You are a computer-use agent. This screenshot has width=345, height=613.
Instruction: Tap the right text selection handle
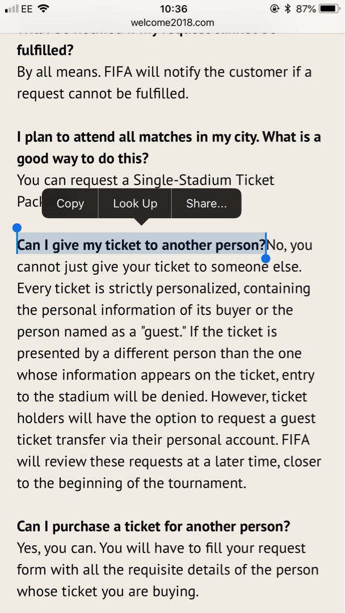point(265,258)
